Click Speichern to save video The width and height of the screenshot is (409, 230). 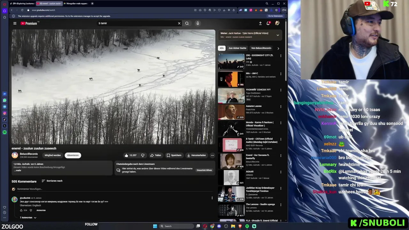tap(174, 155)
